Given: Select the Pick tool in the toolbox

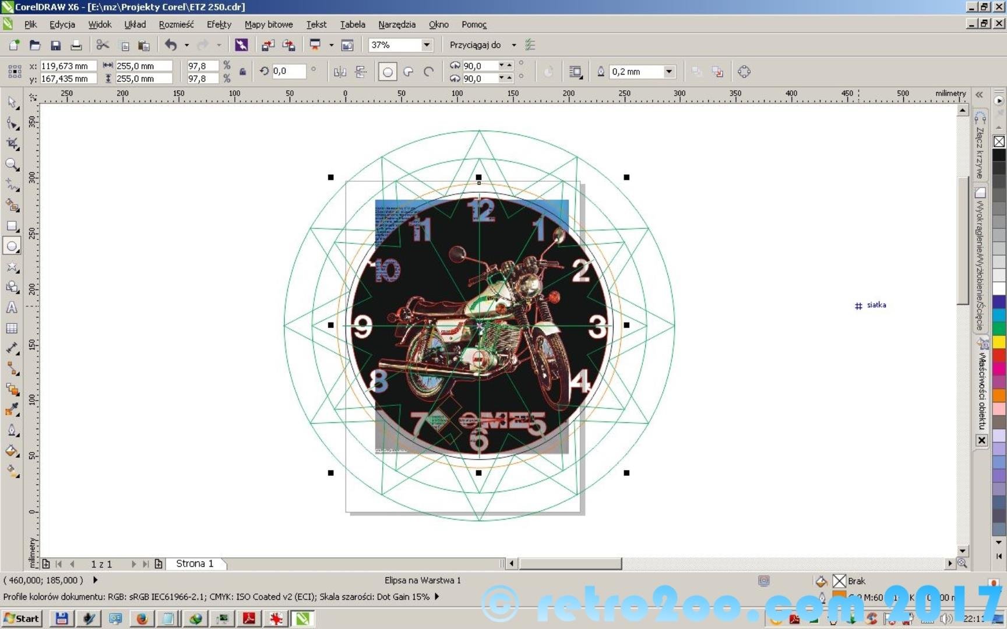Looking at the screenshot, I should pyautogui.click(x=12, y=103).
